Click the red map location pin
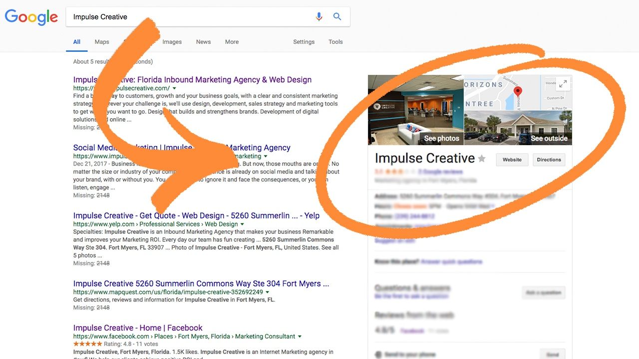This screenshot has width=639, height=359. pyautogui.click(x=518, y=92)
